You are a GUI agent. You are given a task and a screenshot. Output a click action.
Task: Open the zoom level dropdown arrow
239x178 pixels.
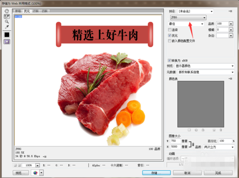(x=37, y=166)
